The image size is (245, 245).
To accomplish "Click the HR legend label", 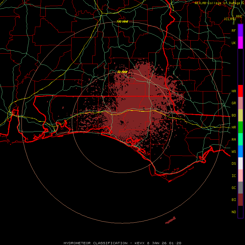I will [x=234, y=127].
